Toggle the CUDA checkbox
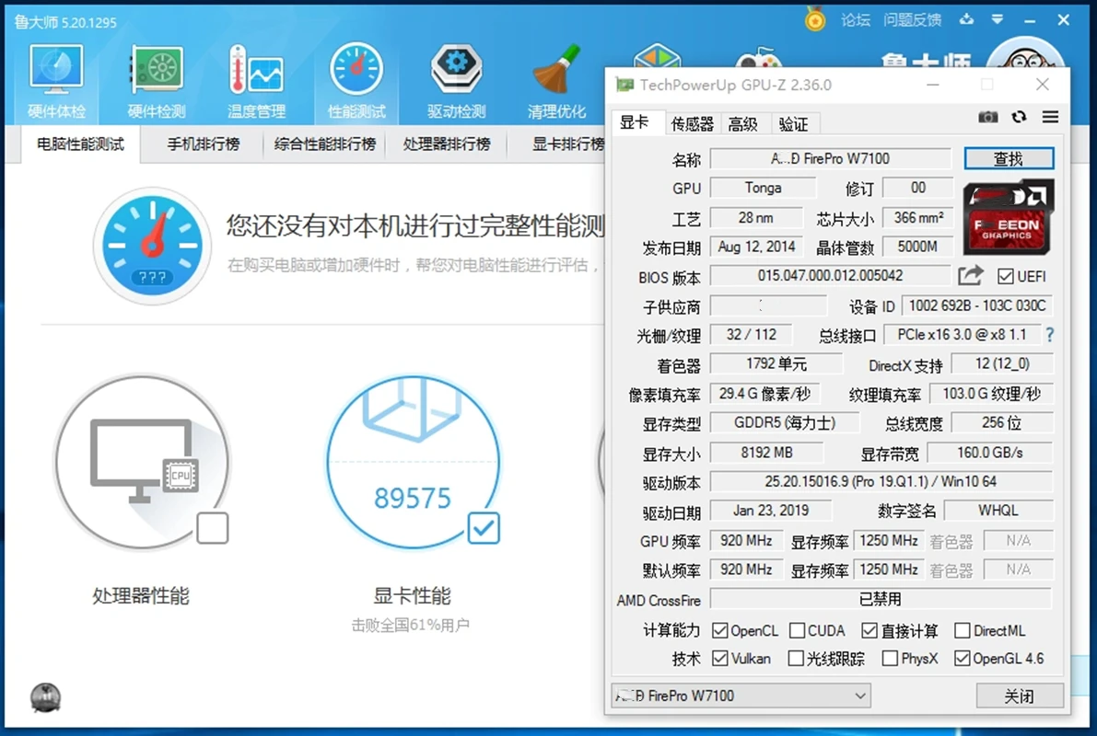 click(x=796, y=630)
